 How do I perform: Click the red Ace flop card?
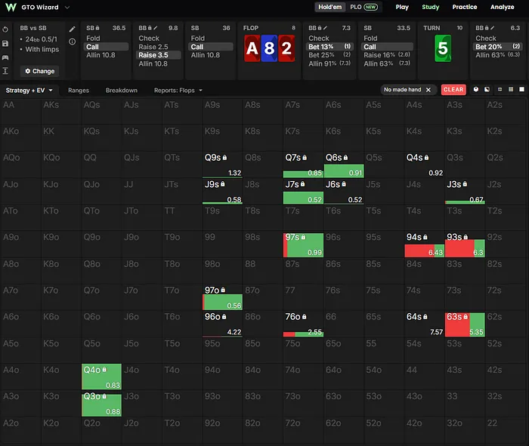(x=252, y=48)
